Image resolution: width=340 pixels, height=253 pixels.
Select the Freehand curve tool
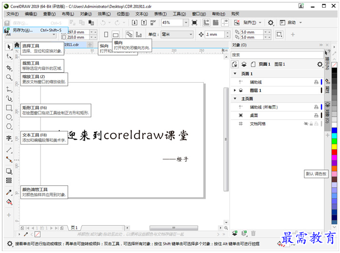click(9, 89)
